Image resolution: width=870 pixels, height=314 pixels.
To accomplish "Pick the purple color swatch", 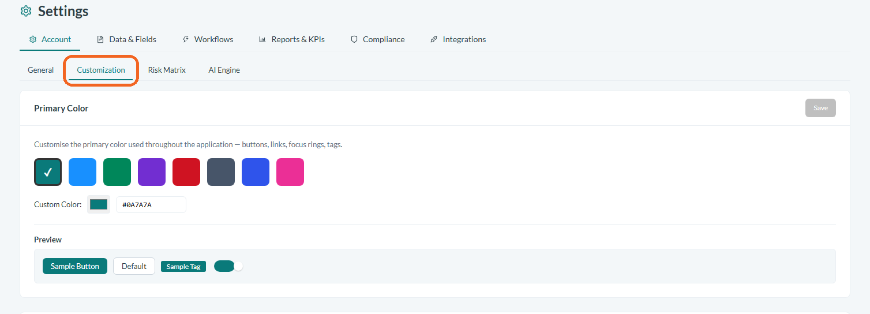I will click(152, 172).
